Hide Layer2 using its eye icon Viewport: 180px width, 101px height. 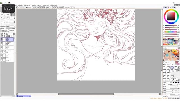click(x=2, y=55)
